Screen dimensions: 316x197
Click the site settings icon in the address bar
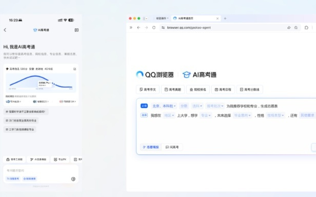pyautogui.click(x=163, y=28)
